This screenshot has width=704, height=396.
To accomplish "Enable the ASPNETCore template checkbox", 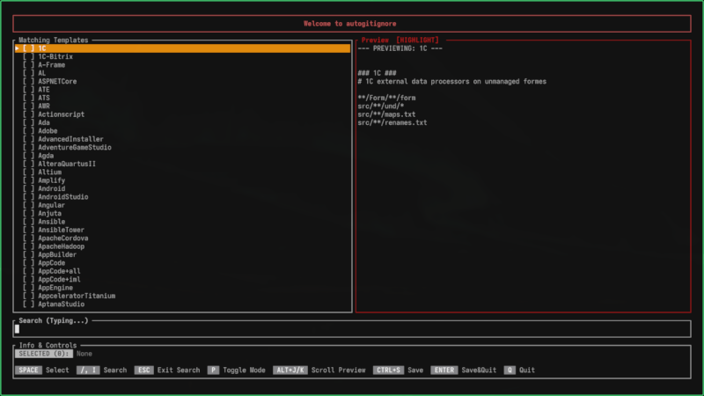I will point(28,81).
